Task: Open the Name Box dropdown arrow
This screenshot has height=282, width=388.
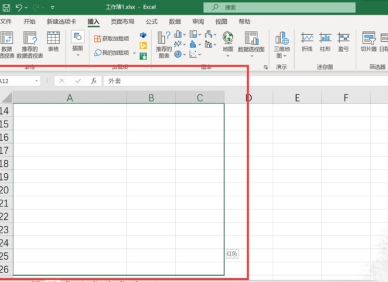Action: 36,81
